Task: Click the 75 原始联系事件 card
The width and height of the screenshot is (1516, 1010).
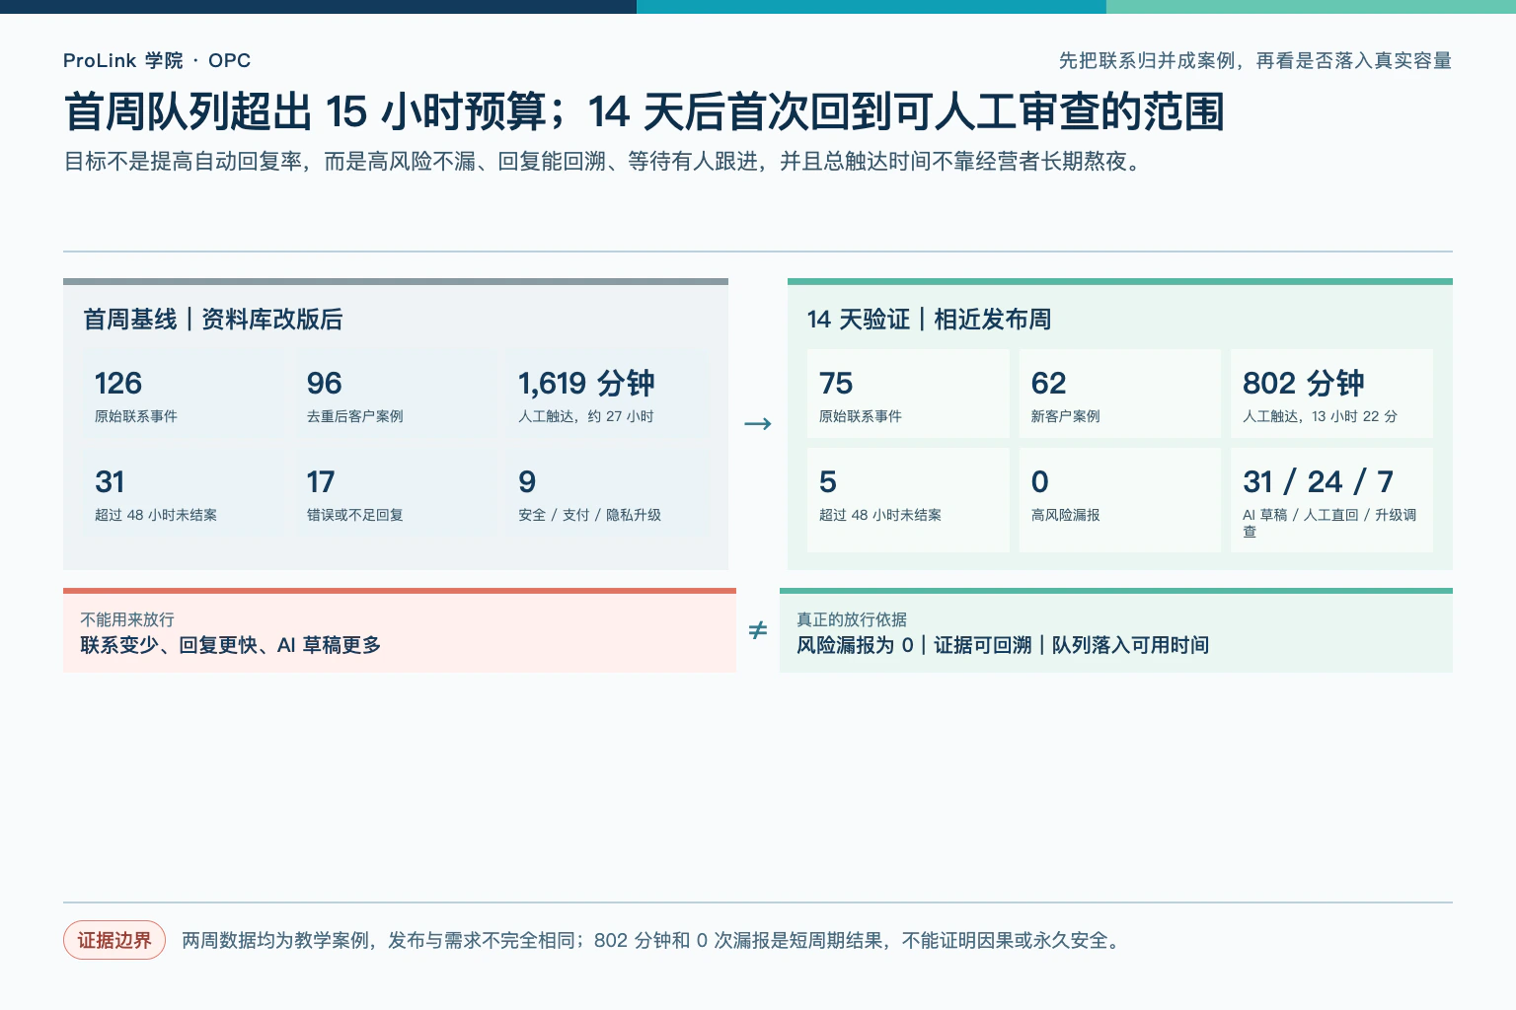Action: tap(908, 394)
